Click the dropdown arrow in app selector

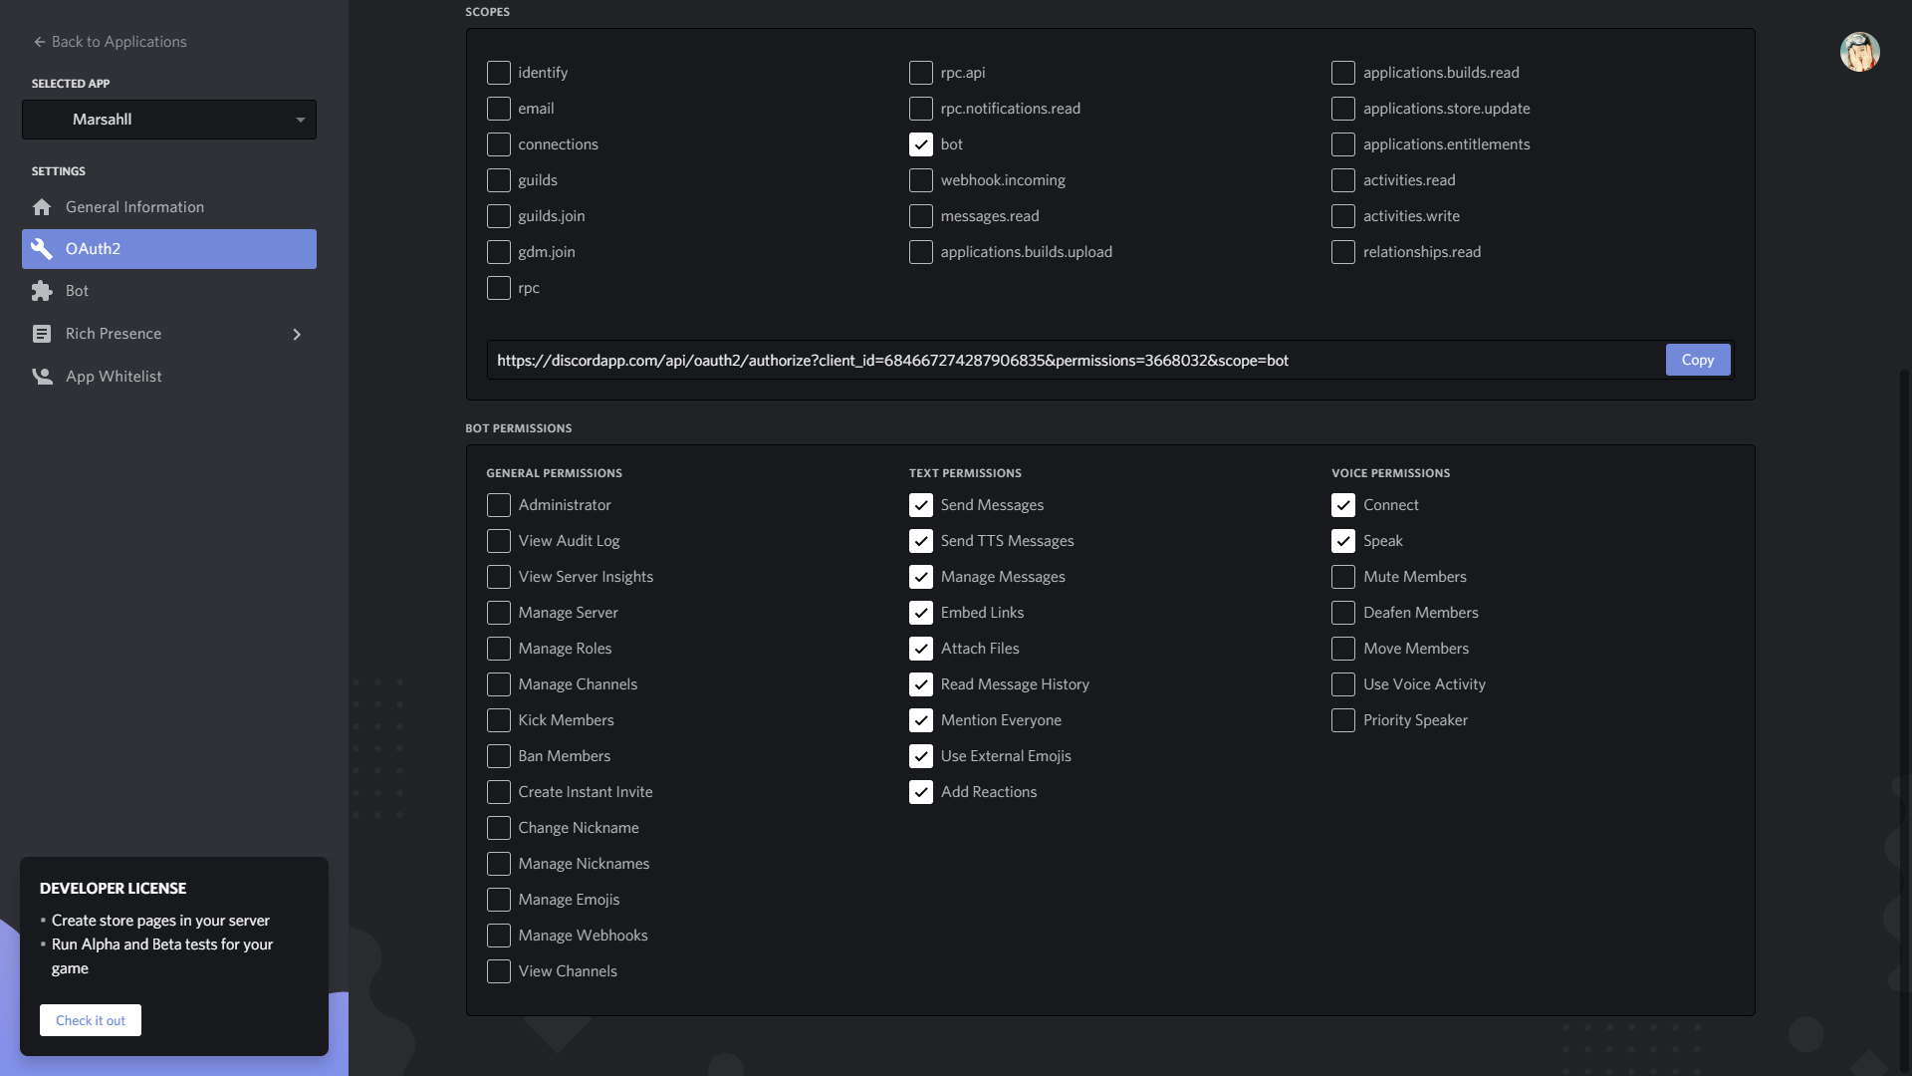300,120
